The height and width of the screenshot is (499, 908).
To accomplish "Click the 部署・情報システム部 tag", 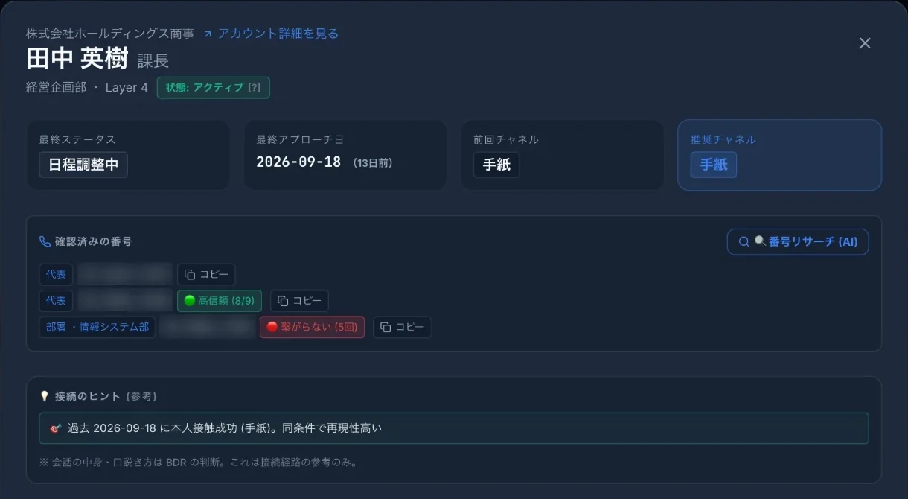I will tap(97, 327).
